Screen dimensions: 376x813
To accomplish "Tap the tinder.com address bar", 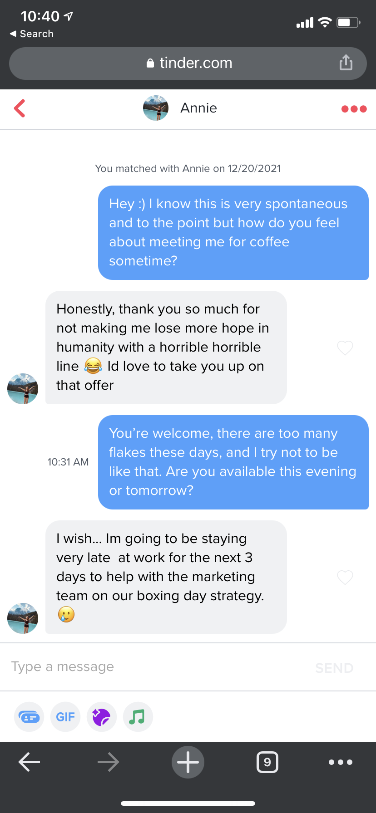I will pyautogui.click(x=188, y=63).
